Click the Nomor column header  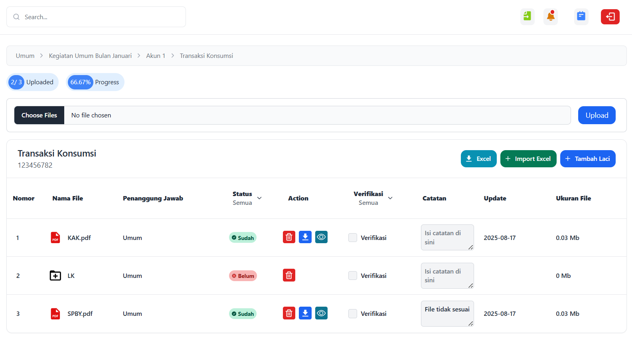click(24, 198)
